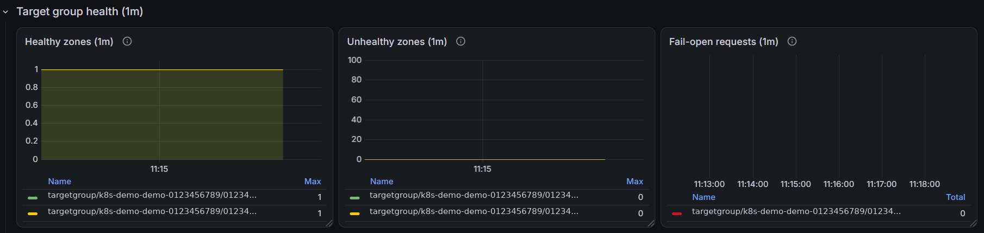Sort Fail-open requests legend by Name
The width and height of the screenshot is (984, 233).
(703, 197)
